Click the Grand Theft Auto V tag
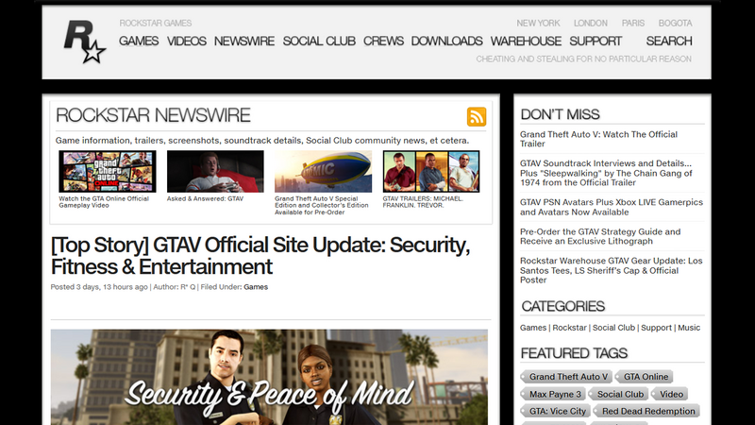 566,377
